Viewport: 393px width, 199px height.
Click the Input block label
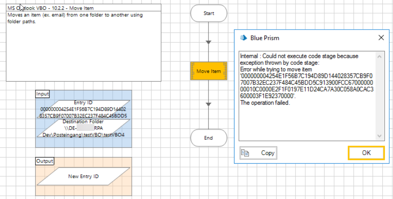[42, 94]
